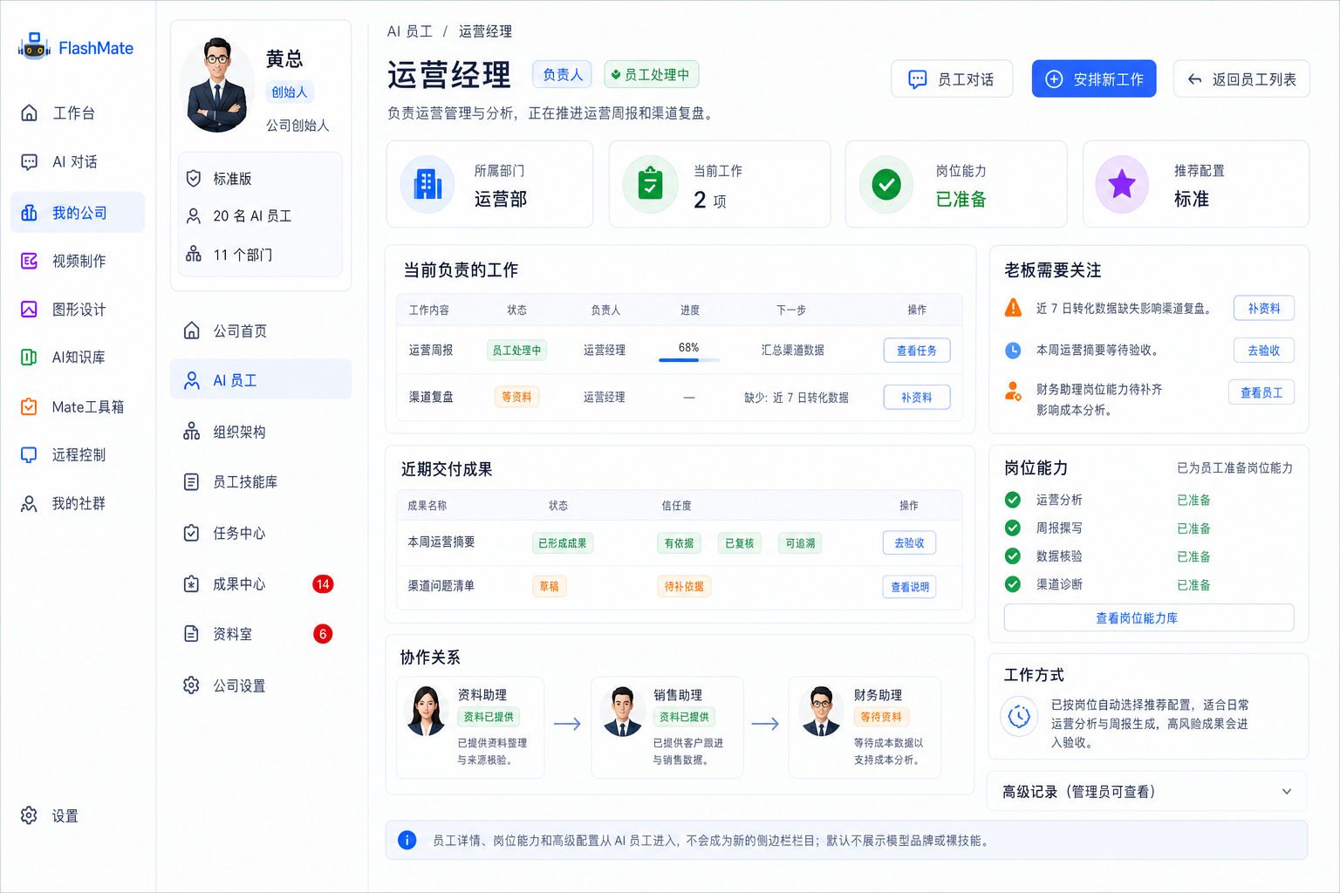Click 黄总 profile avatar photo
The height and width of the screenshot is (893, 1340).
[x=217, y=85]
